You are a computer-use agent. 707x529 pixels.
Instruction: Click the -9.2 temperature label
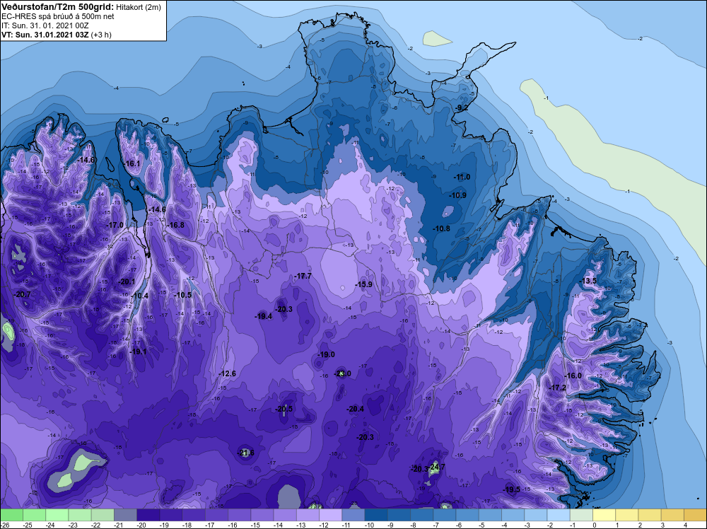461,107
